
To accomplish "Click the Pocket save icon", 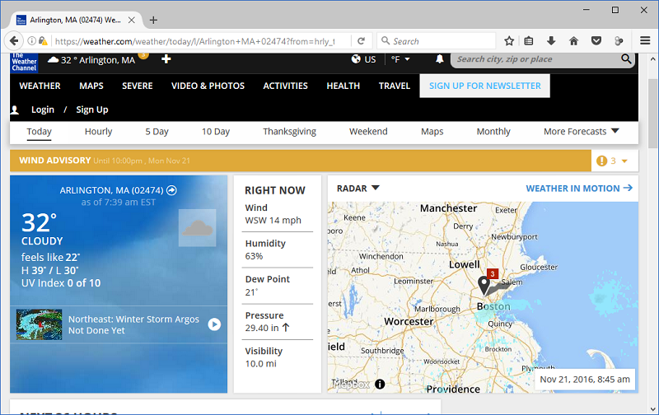I will 596,41.
